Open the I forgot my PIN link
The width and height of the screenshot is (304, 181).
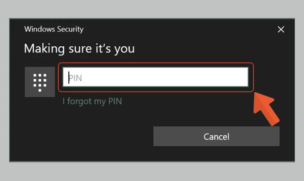coord(92,101)
